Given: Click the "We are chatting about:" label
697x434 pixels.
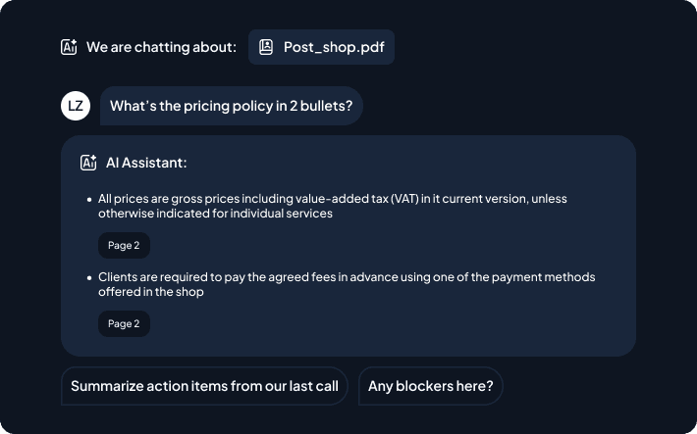Looking at the screenshot, I should point(161,47).
